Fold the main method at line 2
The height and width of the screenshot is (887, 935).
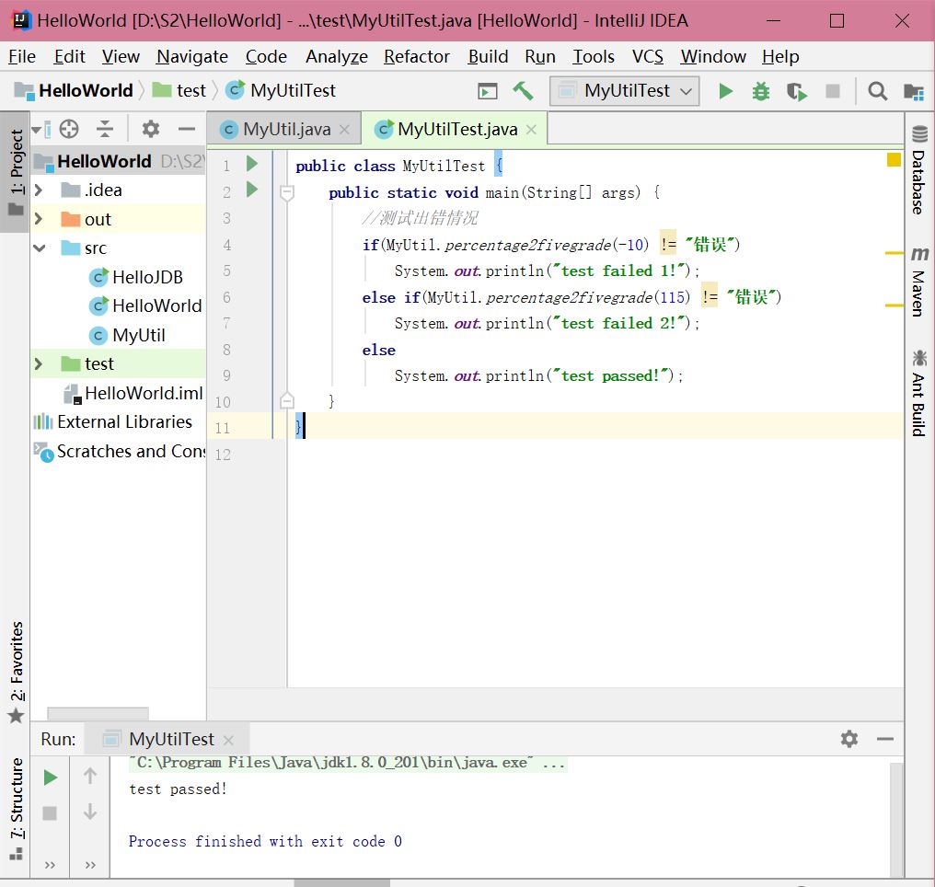[287, 192]
